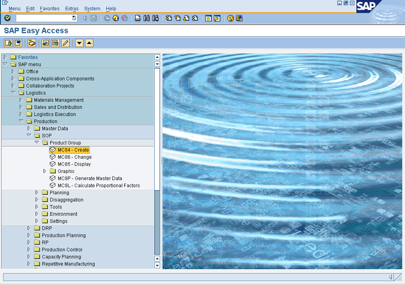Click the Next Page icon
Viewport: 405px width, 285px height.
pos(186,18)
